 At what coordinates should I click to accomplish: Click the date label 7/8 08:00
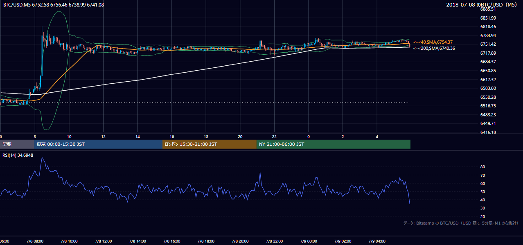(x=35, y=241)
